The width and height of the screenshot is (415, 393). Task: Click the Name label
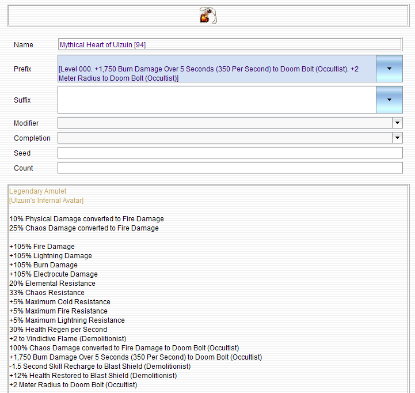pos(23,45)
